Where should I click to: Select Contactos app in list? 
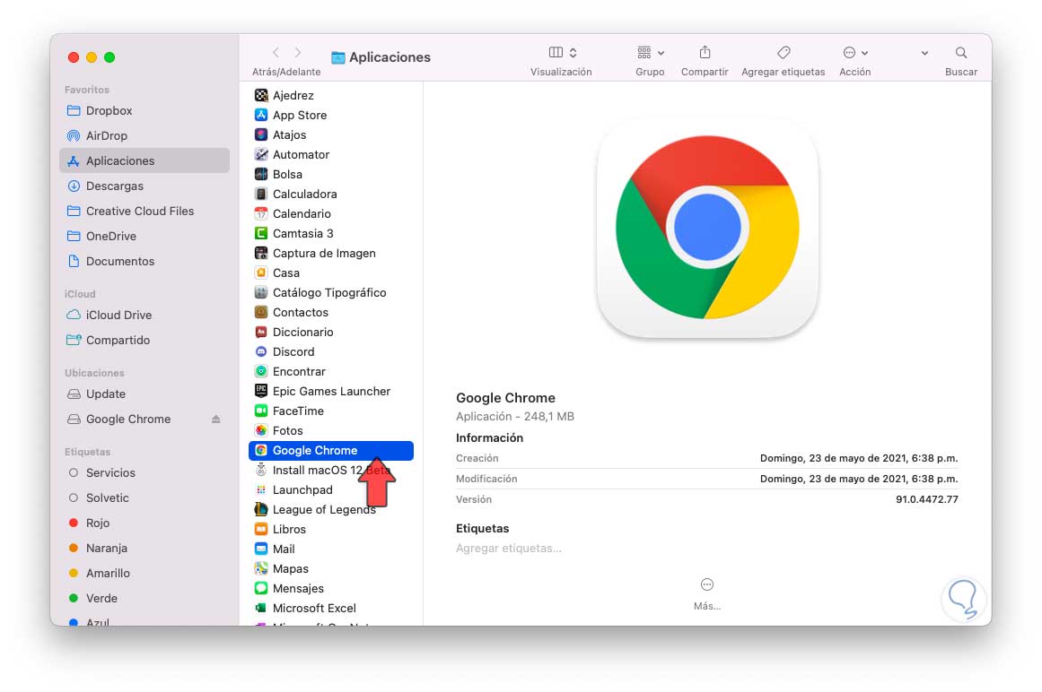[x=331, y=313]
